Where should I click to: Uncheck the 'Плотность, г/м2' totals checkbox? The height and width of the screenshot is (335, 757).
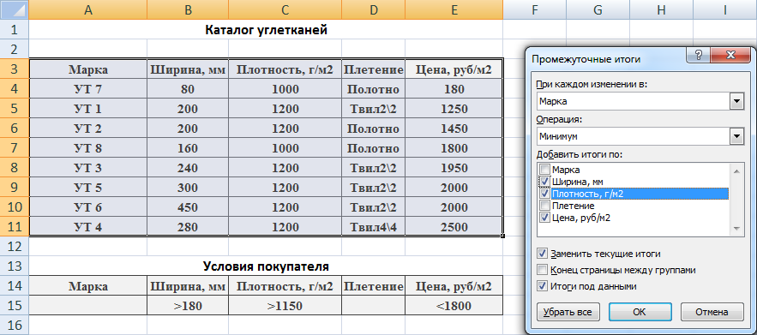(545, 193)
